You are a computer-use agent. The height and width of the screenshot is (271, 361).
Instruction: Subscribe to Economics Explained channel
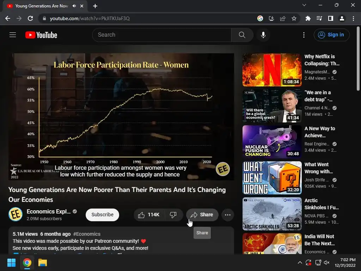(102, 215)
